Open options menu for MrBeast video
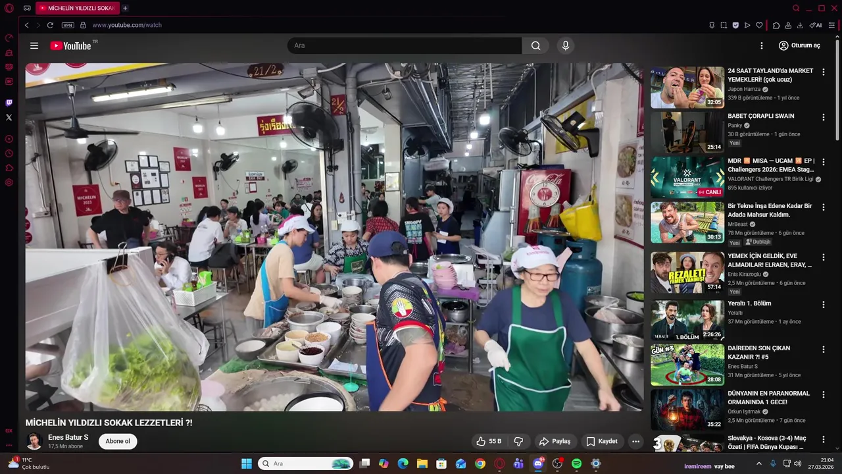Screen dimensions: 842x474 coord(823,207)
